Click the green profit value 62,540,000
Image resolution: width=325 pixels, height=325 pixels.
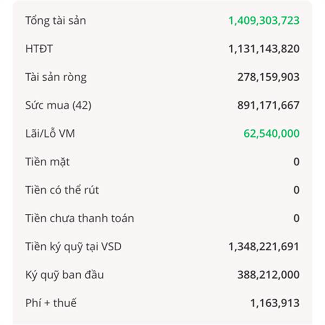pos(271,133)
